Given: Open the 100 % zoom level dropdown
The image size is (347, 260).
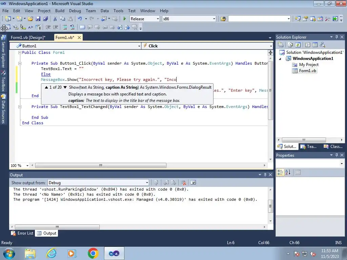Looking at the screenshot, I should click(27, 165).
